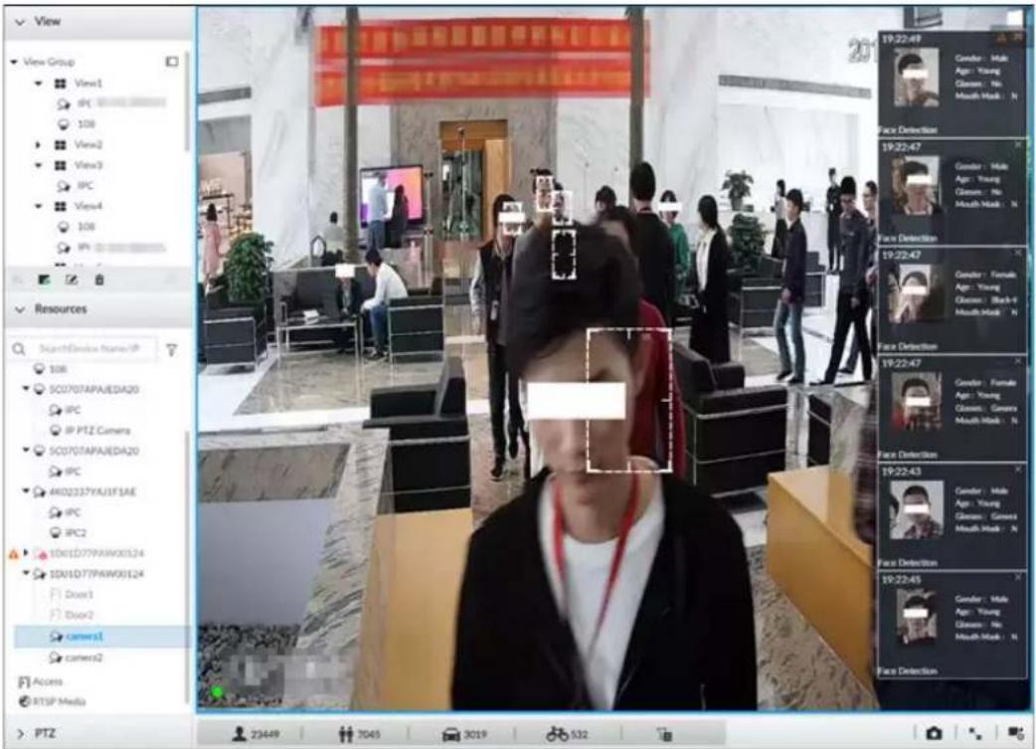Collapse the View Group tree node
Viewport: 1036px width, 749px height.
coord(14,62)
